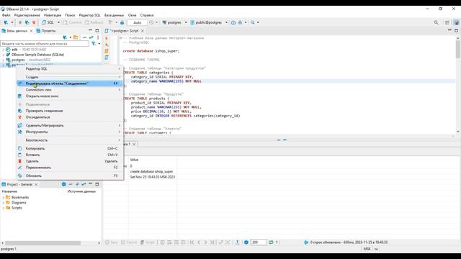This screenshot has height=259, width=461.
Task: Open the Навигация menu
Action: [x=53, y=15]
